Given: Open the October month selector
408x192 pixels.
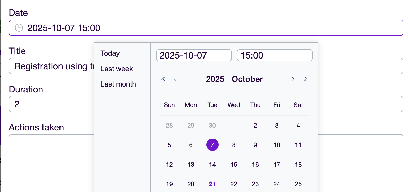Looking at the screenshot, I should point(247,79).
